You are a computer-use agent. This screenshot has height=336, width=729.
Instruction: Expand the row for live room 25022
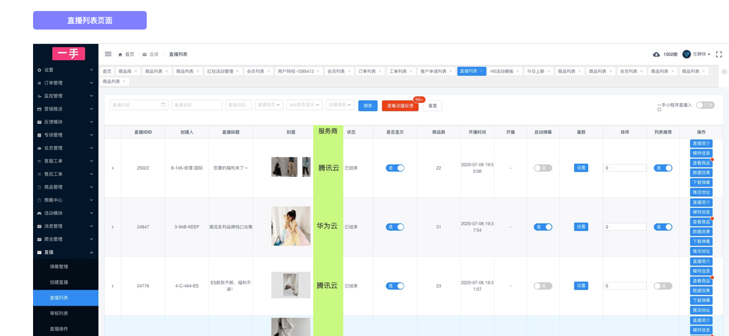(x=113, y=168)
